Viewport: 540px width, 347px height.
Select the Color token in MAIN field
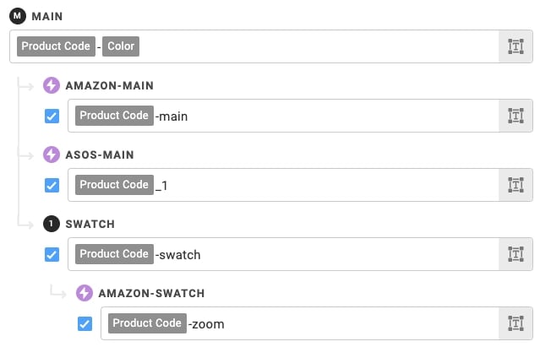click(x=121, y=46)
